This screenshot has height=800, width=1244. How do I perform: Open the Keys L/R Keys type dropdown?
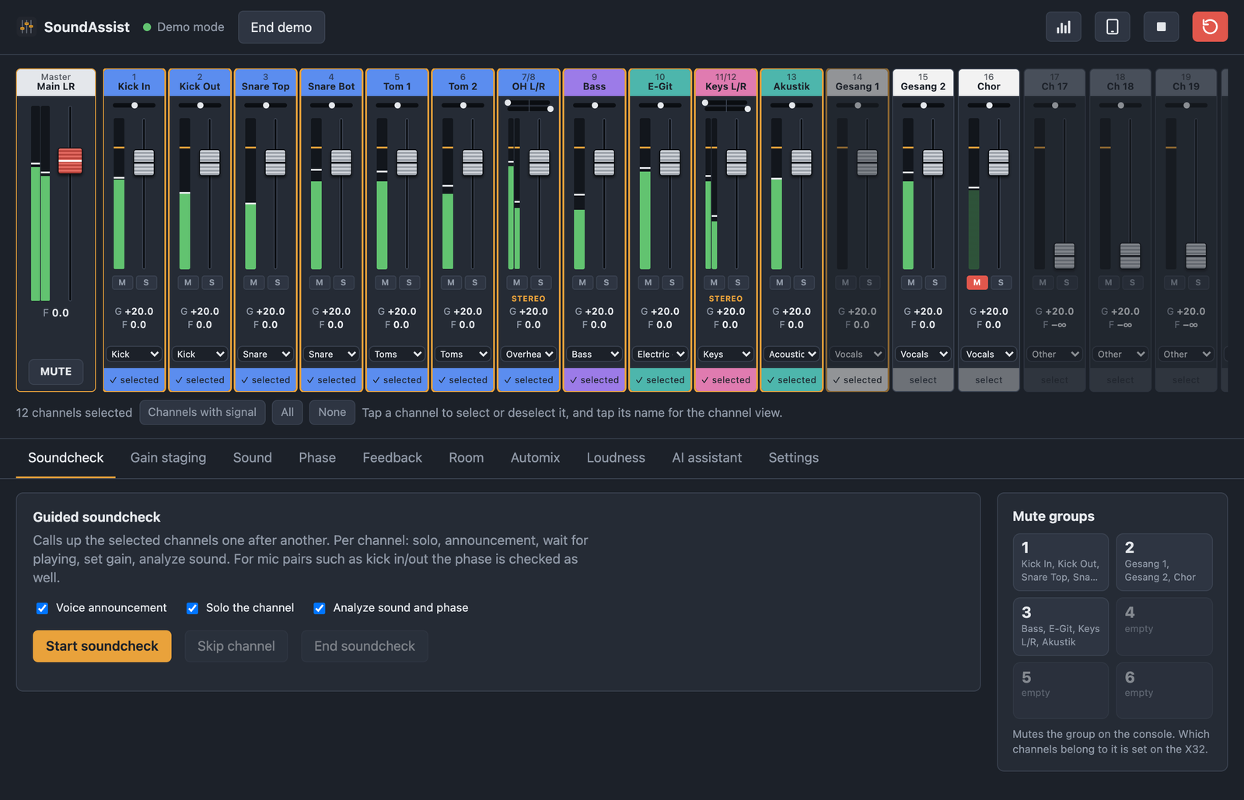726,355
